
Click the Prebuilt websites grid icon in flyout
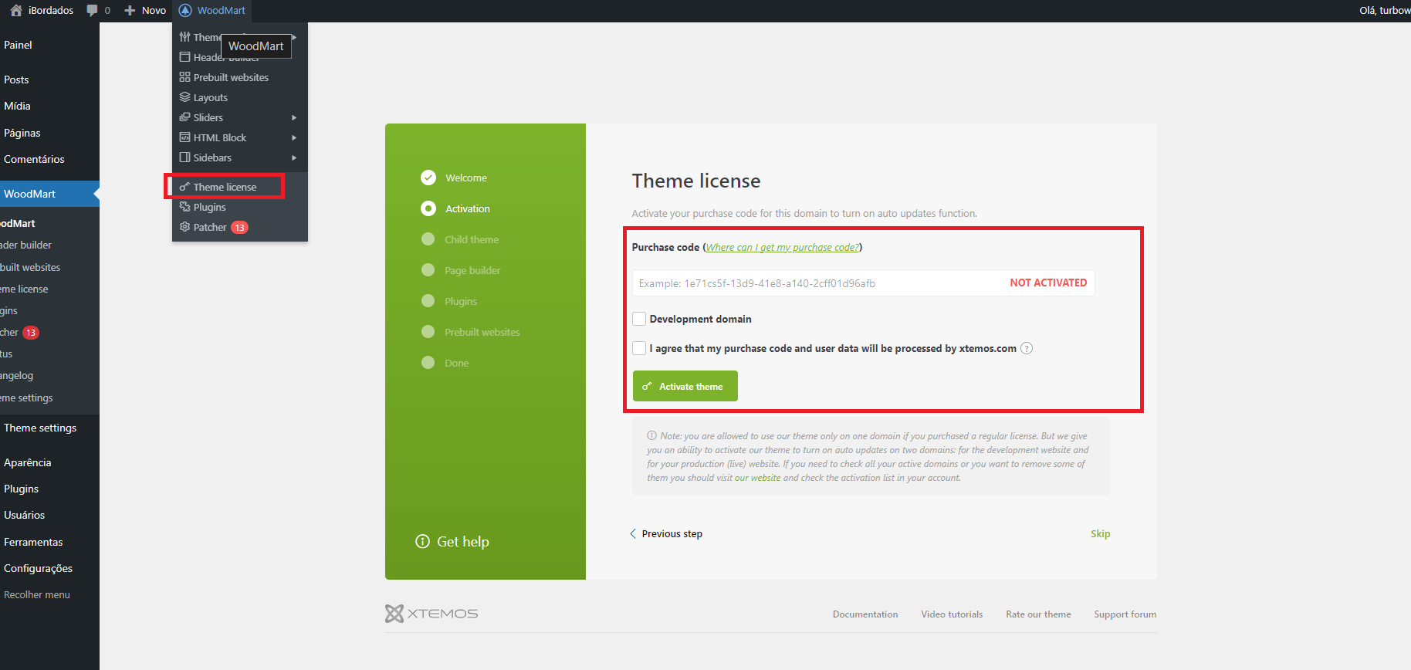(x=184, y=77)
